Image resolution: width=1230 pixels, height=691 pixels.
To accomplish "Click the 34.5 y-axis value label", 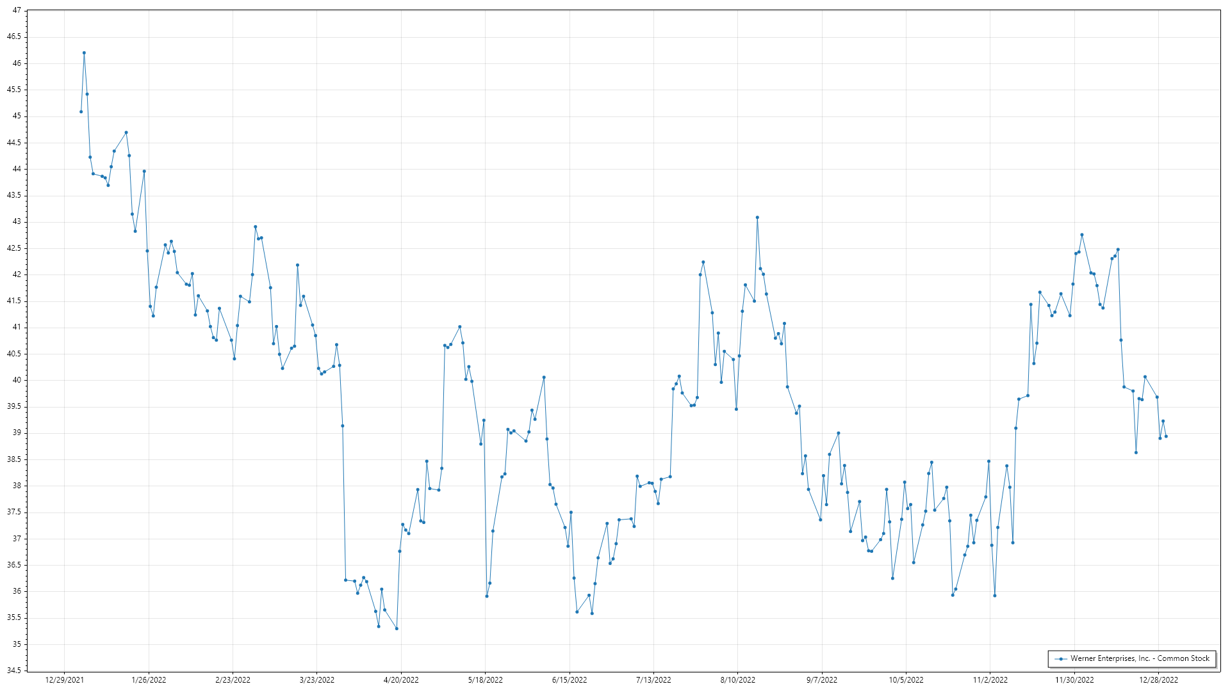I will 14,671.
